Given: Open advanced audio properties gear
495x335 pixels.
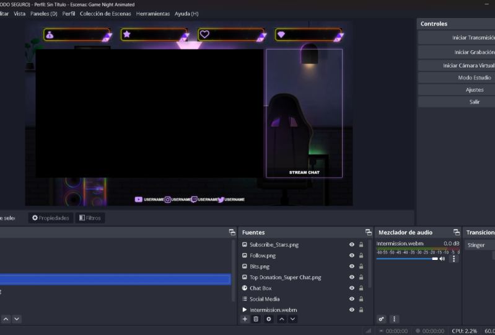Looking at the screenshot, I should [x=382, y=319].
